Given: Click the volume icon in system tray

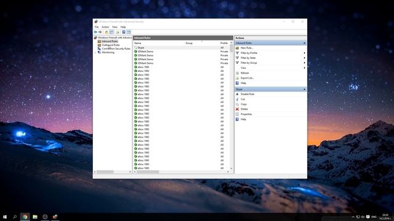Looking at the screenshot, I should (363, 217).
